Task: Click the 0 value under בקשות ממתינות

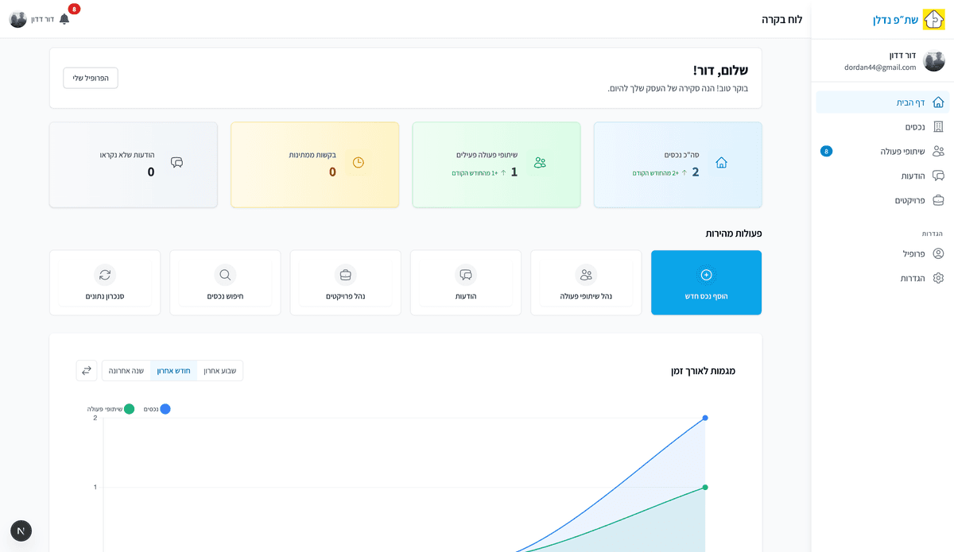Action: pos(332,172)
